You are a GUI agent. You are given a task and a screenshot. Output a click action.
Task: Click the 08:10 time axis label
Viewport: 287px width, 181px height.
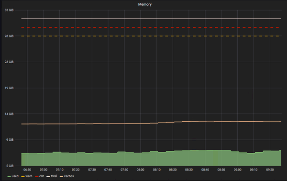pyautogui.click(x=157, y=170)
